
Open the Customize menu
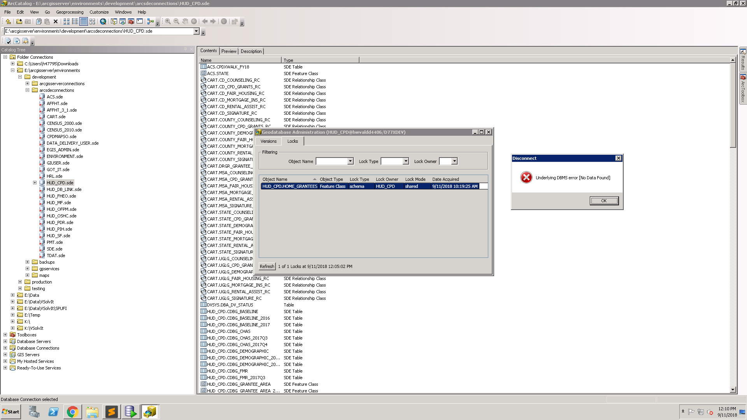(99, 12)
